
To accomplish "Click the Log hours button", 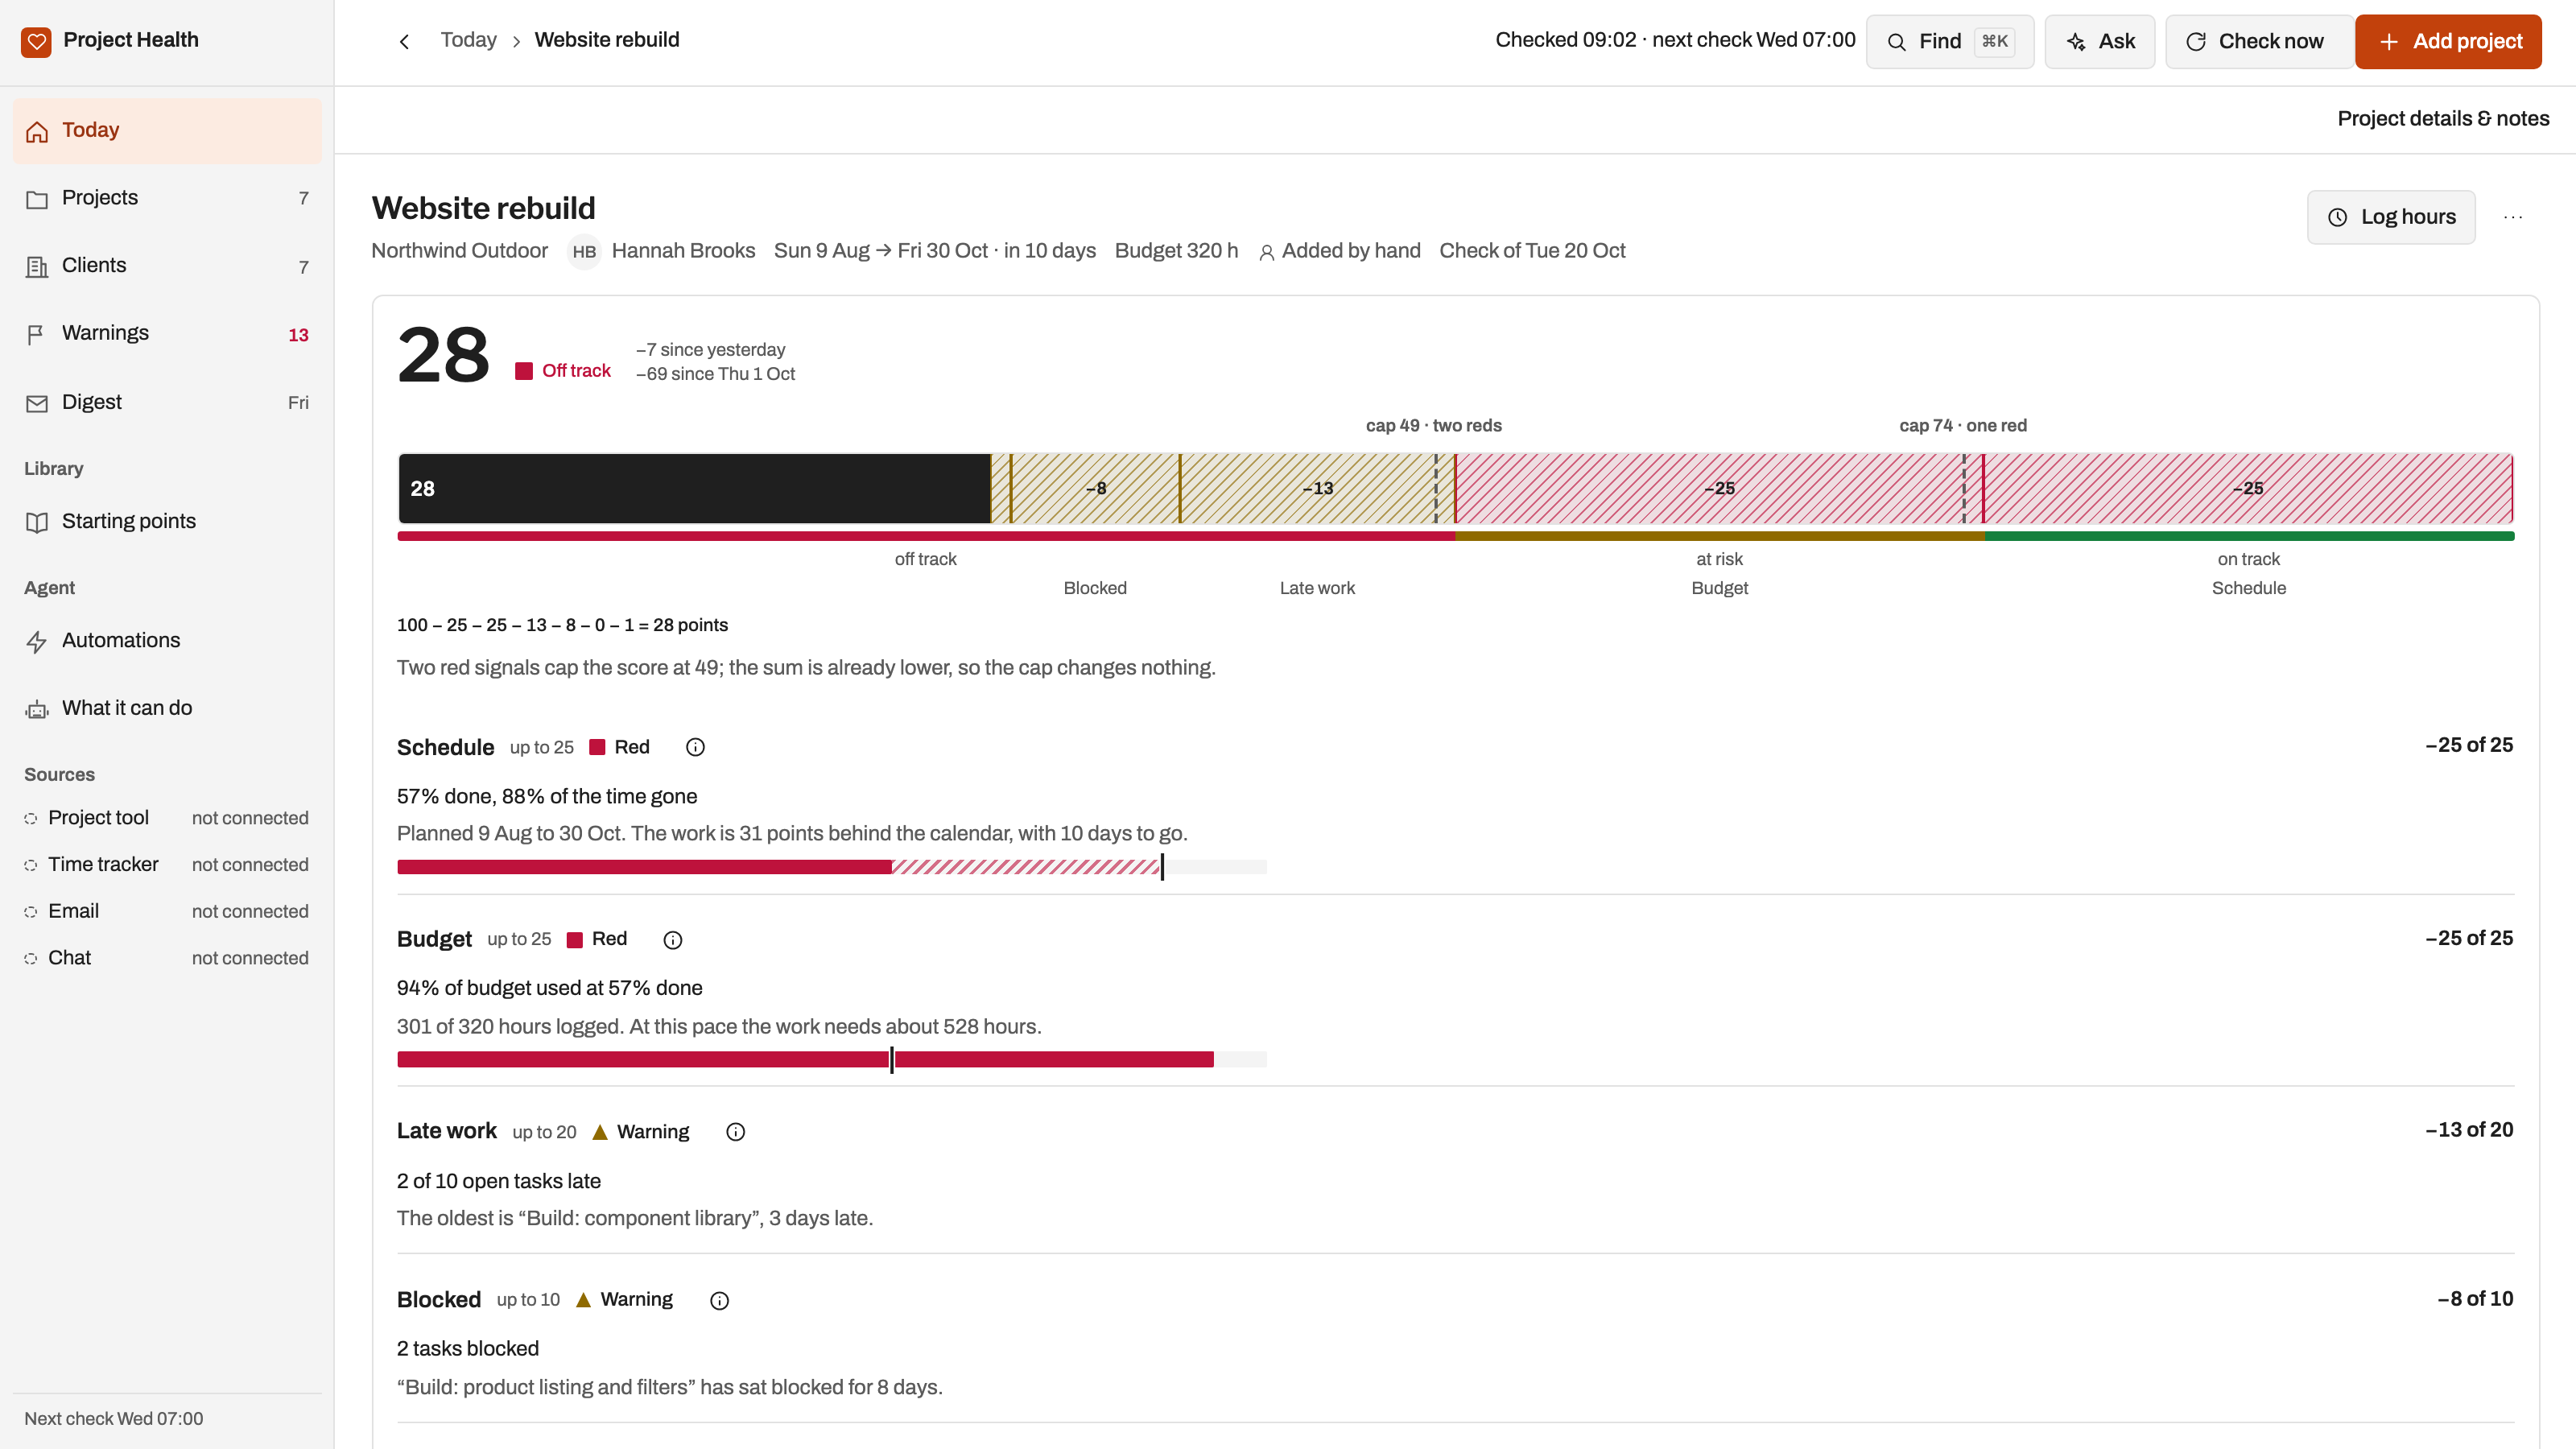I will [2391, 217].
